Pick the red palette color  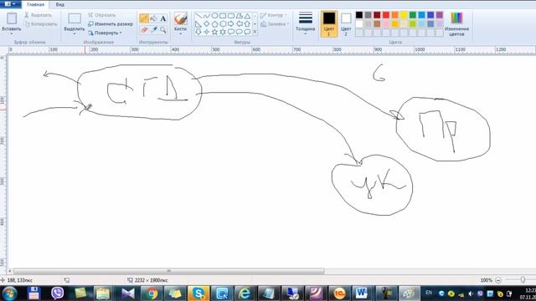click(386, 15)
